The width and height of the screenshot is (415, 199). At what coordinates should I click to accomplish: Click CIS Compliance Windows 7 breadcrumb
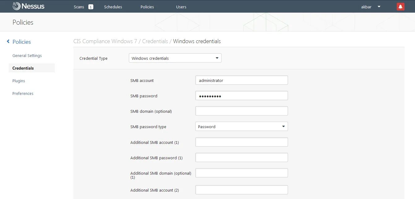[105, 41]
